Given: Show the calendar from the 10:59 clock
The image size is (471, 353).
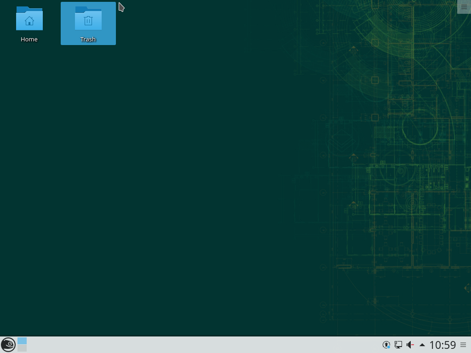Looking at the screenshot, I should 442,345.
